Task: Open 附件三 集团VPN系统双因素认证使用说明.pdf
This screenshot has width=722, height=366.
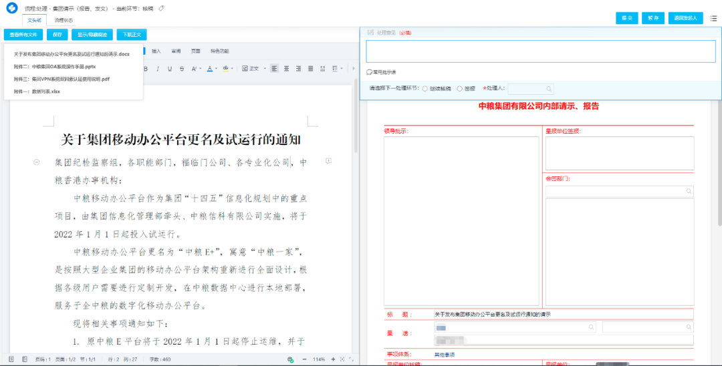Action: point(62,79)
